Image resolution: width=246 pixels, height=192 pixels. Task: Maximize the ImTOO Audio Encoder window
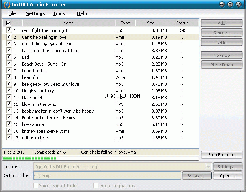click(230, 4)
